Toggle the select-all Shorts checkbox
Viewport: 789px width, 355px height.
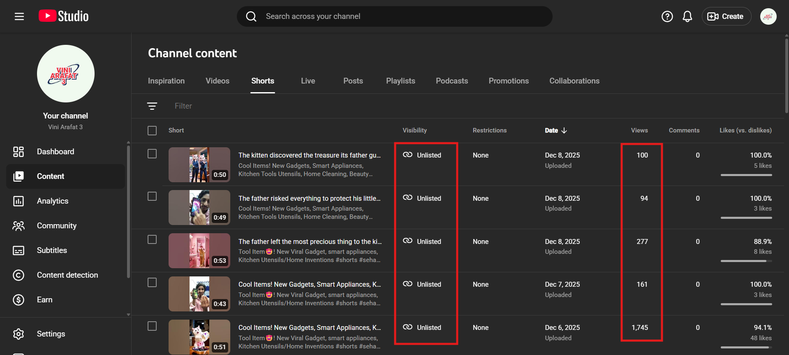[152, 130]
